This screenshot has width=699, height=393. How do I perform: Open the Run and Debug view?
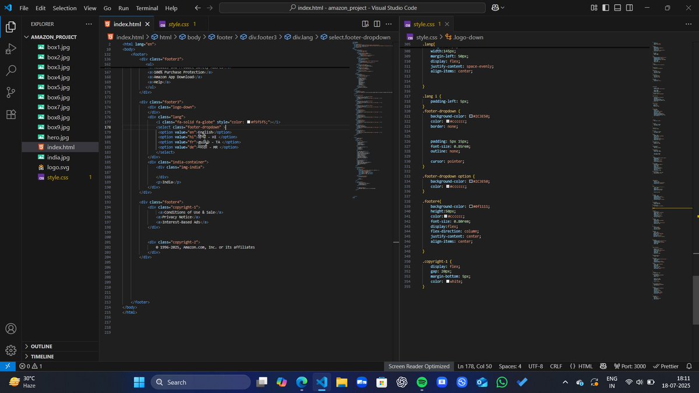pyautogui.click(x=10, y=49)
